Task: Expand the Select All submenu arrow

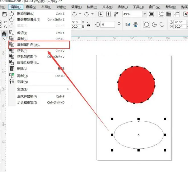Action: [x=68, y=89]
